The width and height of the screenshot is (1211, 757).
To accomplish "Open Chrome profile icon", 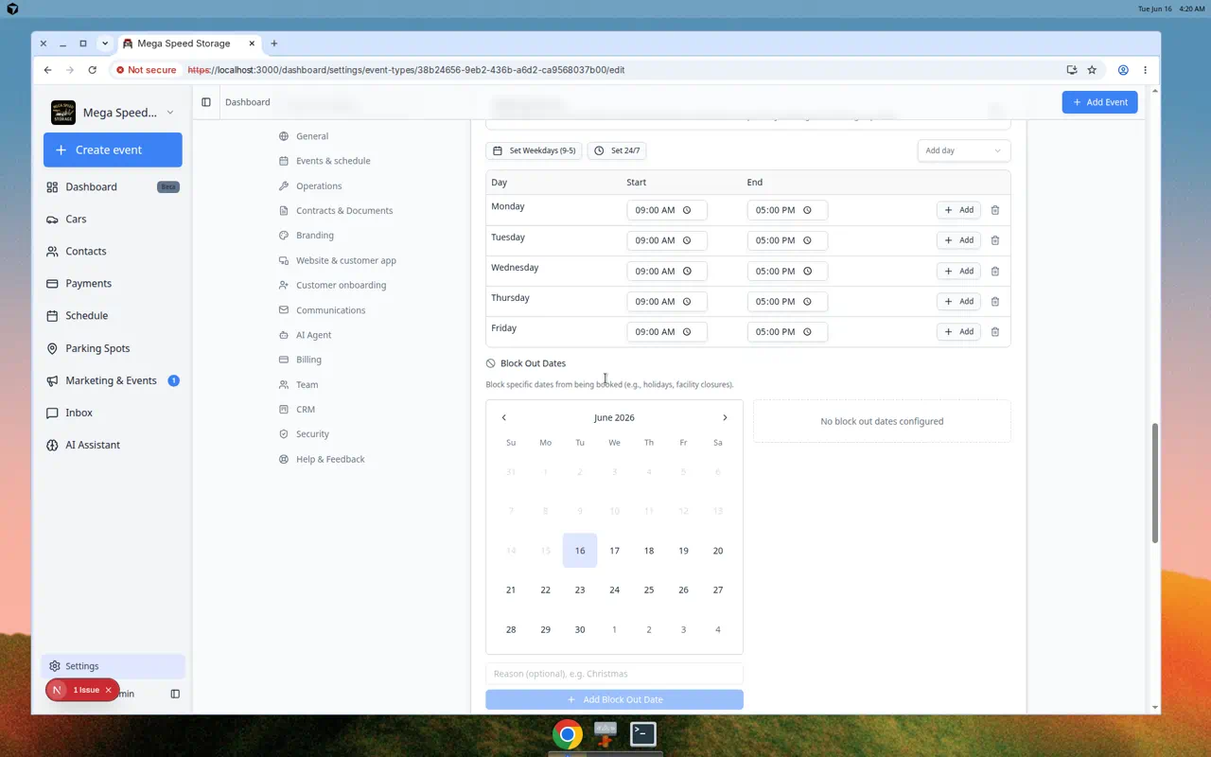I will (x=1123, y=70).
